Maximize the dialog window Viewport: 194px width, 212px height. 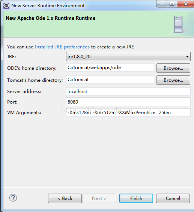(172, 4)
